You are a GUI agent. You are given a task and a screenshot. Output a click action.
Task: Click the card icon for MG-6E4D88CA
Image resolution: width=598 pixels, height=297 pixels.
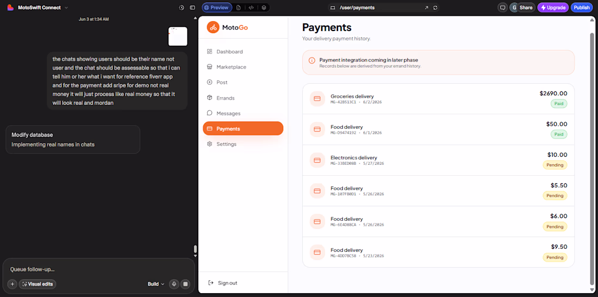click(x=317, y=221)
